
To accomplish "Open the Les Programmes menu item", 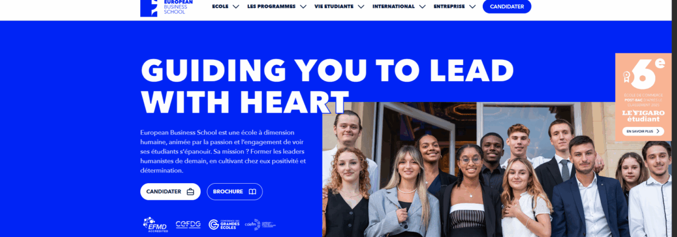I will coord(271,7).
